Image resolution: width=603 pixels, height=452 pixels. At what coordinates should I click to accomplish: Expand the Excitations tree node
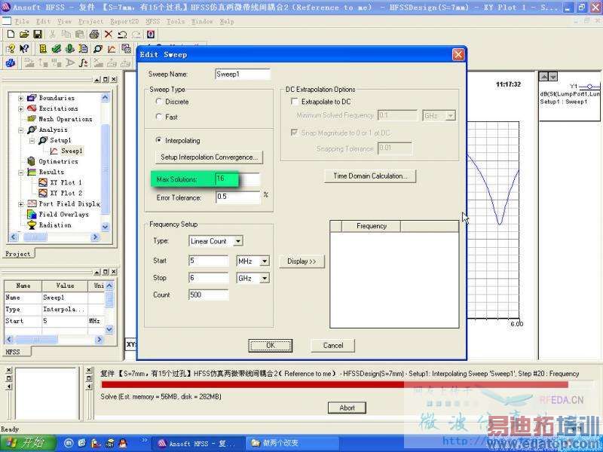(x=21, y=109)
